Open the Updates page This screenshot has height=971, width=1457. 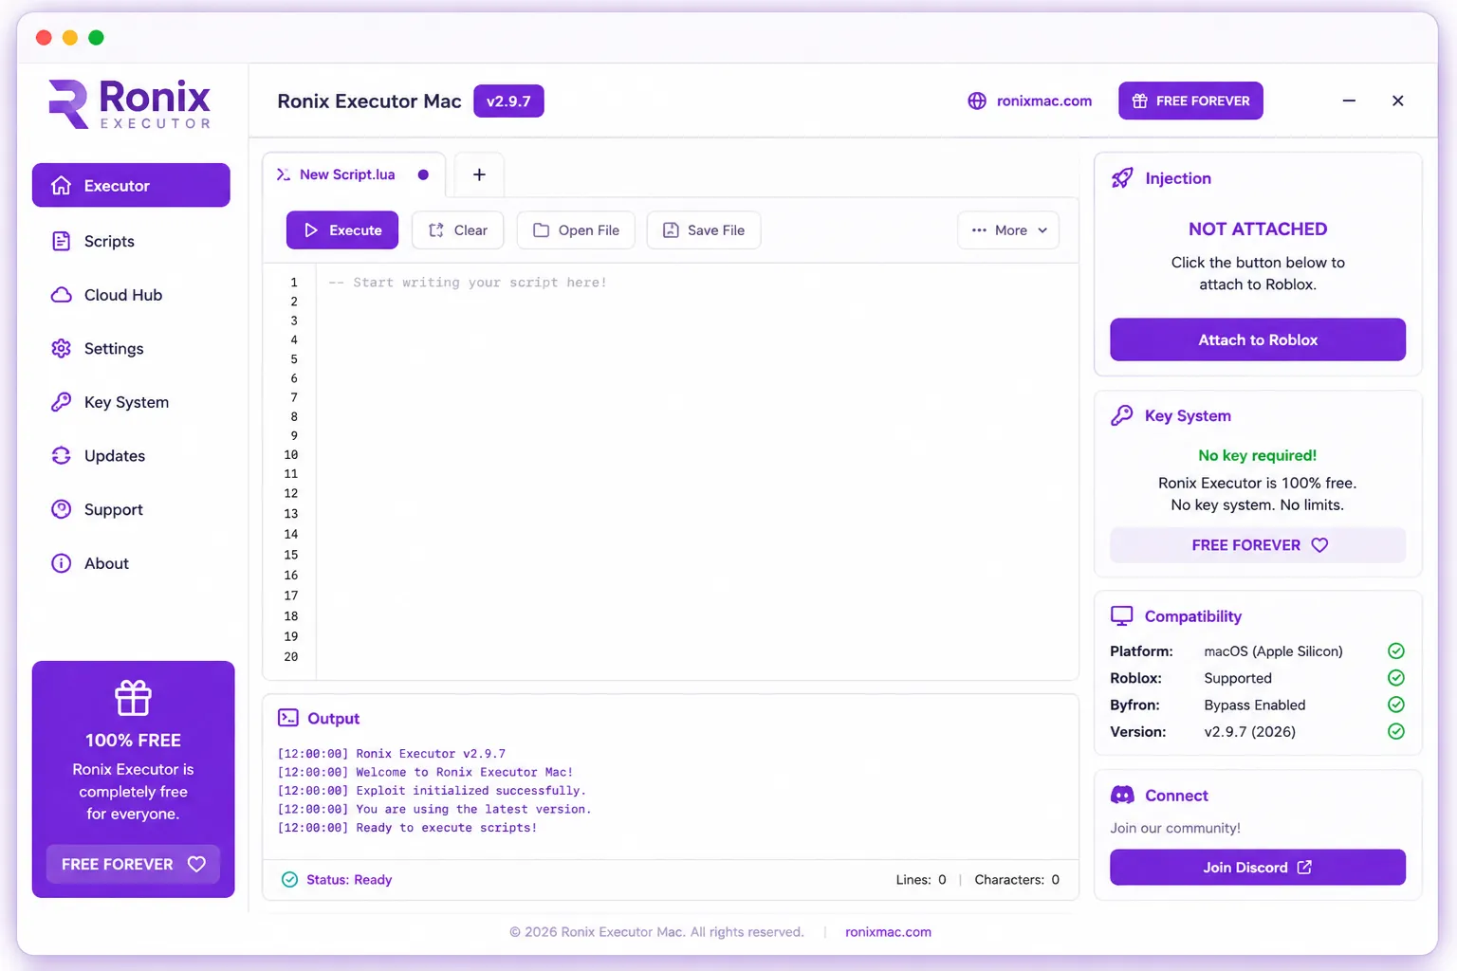click(131, 455)
